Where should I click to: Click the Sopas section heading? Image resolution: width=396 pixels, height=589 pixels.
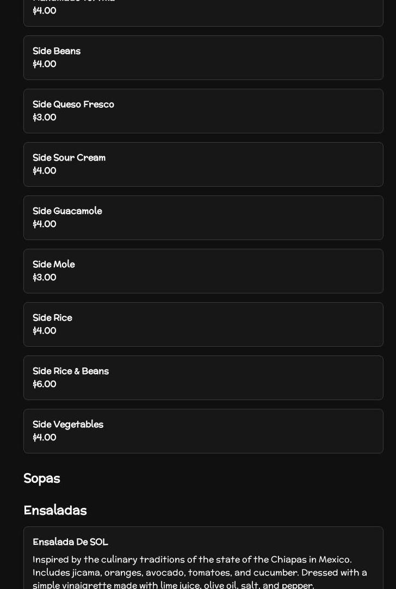pyautogui.click(x=42, y=478)
